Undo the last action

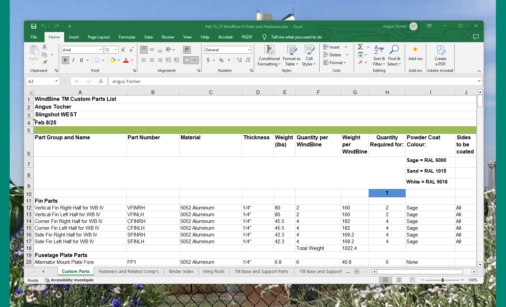point(44,26)
